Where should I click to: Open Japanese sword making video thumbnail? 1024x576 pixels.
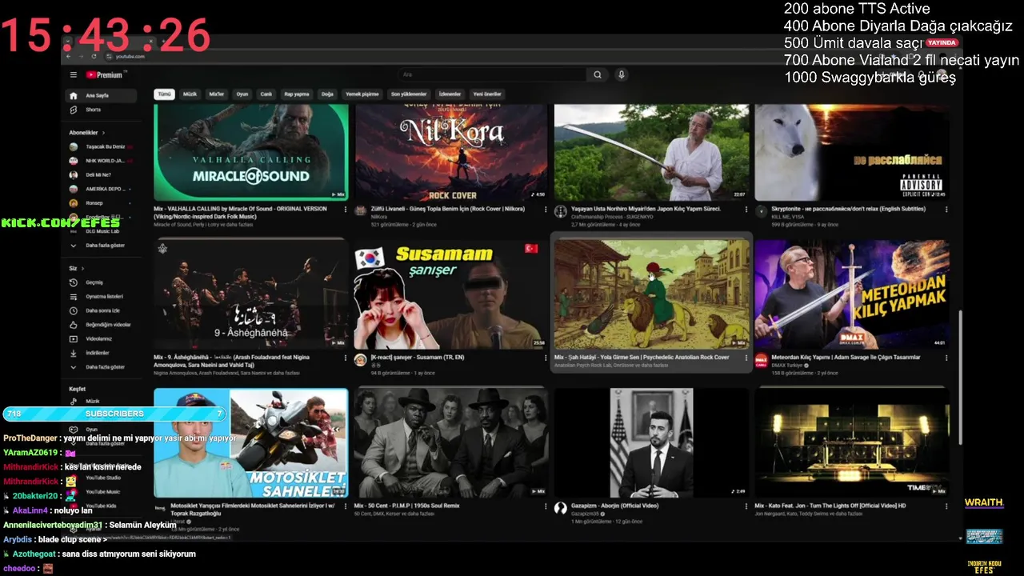coord(651,152)
